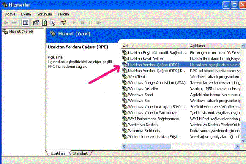Click the Start Service play icon

(74, 23)
